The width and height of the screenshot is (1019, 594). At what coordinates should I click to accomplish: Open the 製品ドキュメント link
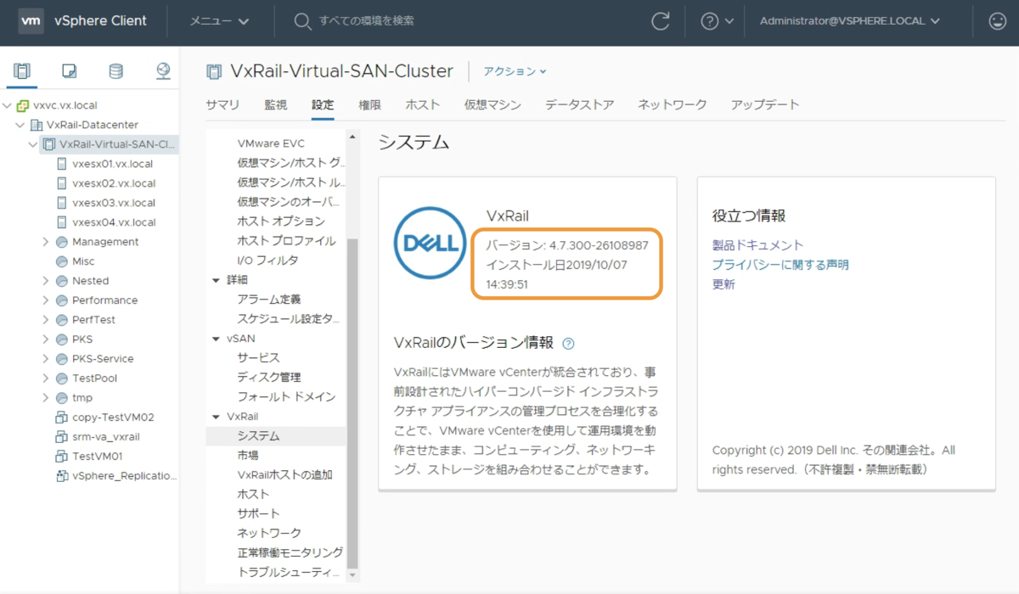(758, 245)
